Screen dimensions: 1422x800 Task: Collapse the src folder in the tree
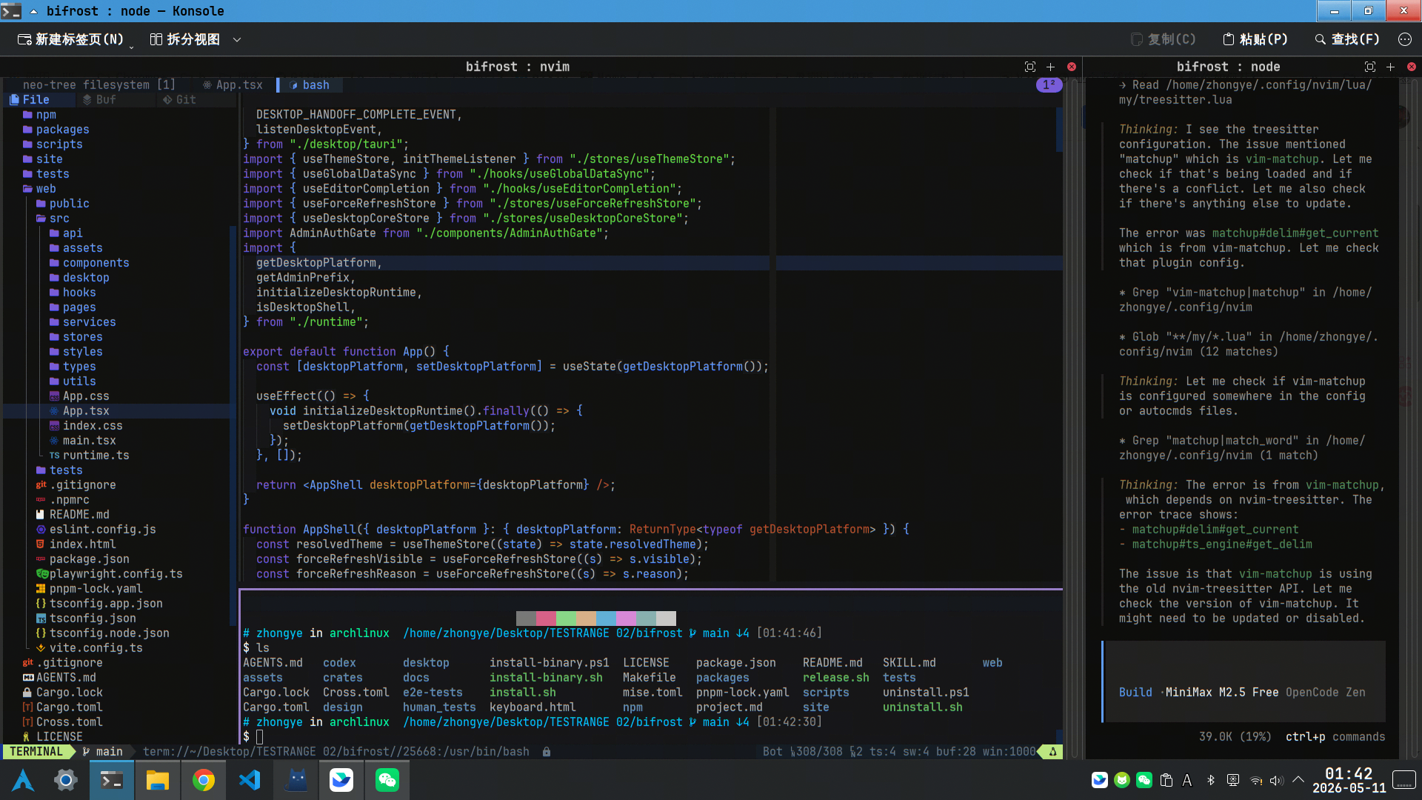[53, 219]
